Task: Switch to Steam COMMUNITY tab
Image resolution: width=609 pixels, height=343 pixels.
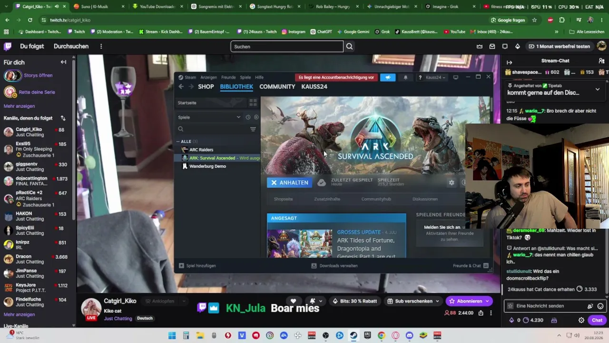Action: pos(277,87)
